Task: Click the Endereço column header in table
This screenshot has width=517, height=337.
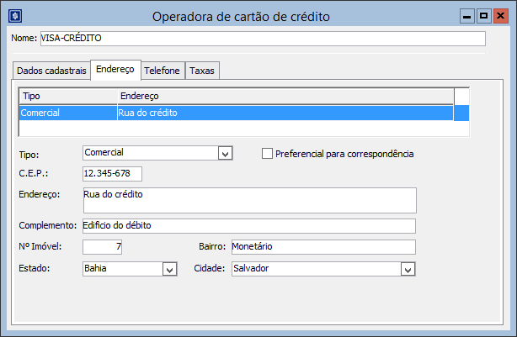Action: click(285, 97)
